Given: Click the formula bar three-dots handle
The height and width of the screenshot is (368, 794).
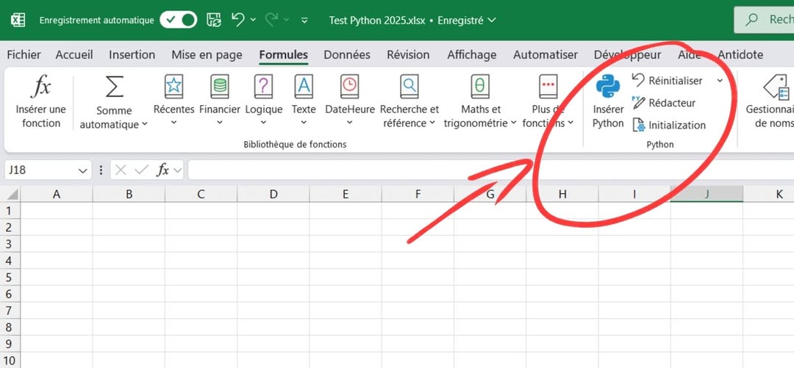Looking at the screenshot, I should coord(101,170).
